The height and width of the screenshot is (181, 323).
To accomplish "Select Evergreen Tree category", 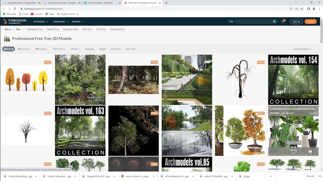I will [x=71, y=29].
